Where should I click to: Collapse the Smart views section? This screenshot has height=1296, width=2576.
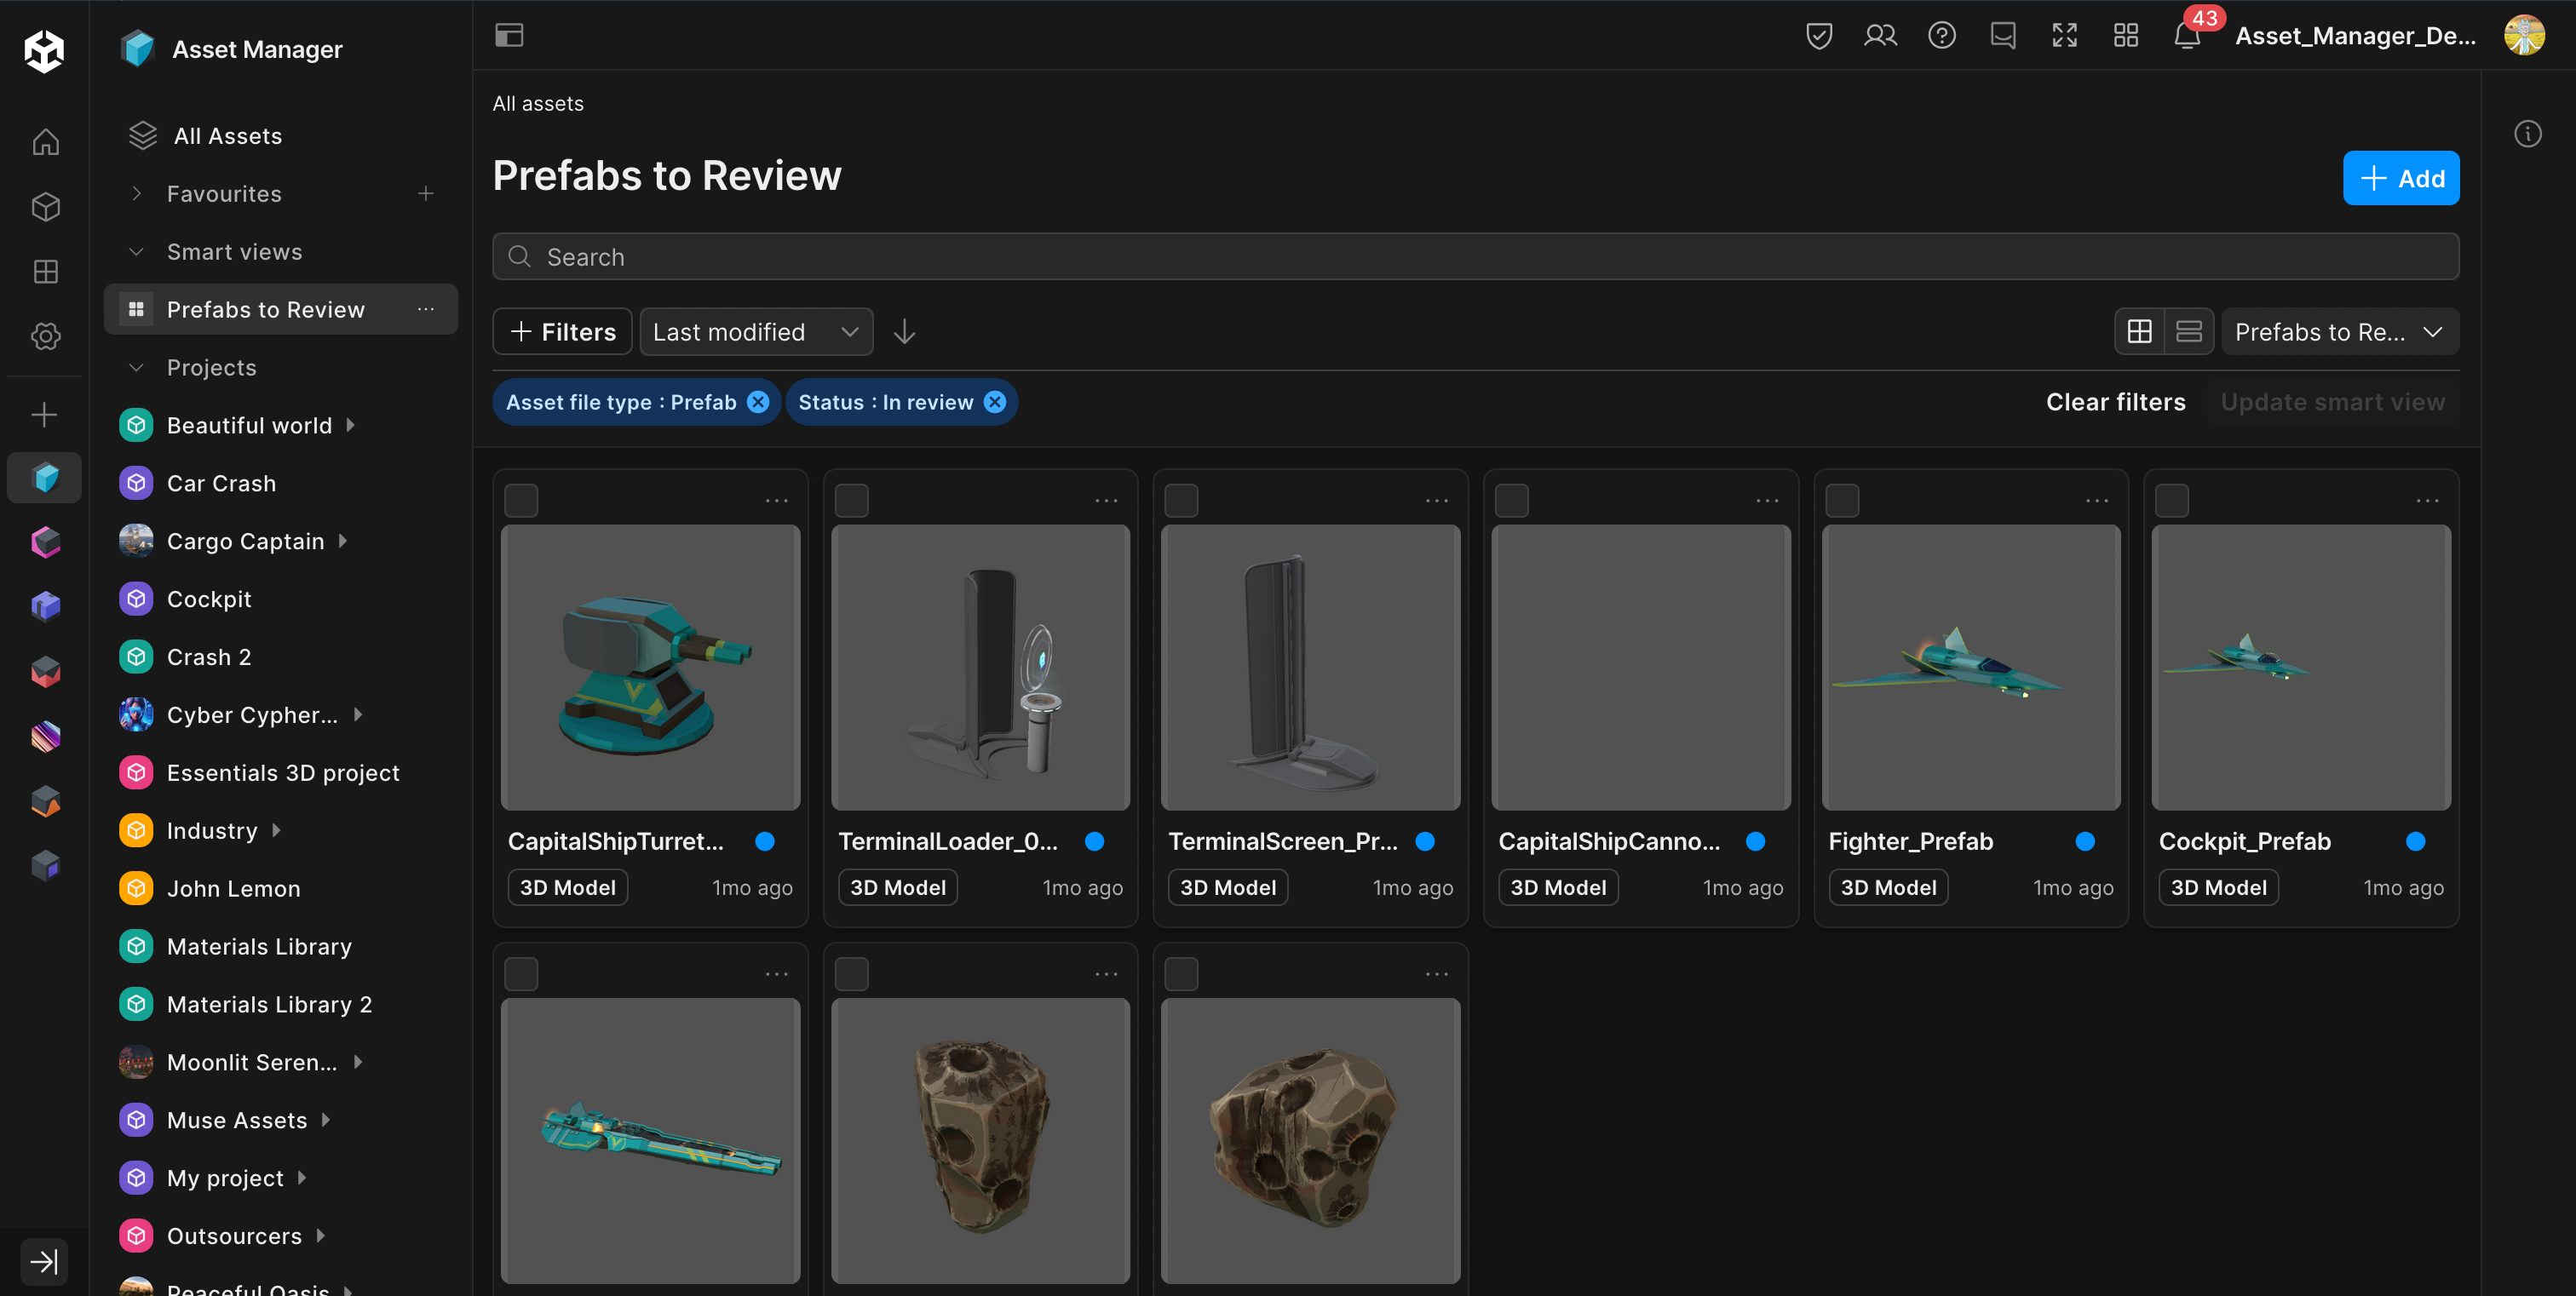(137, 252)
